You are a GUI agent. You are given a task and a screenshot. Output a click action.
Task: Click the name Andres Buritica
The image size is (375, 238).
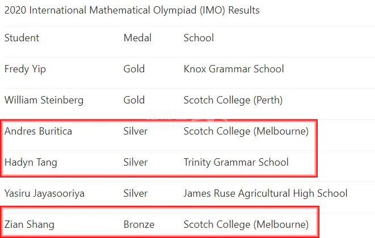[38, 131]
